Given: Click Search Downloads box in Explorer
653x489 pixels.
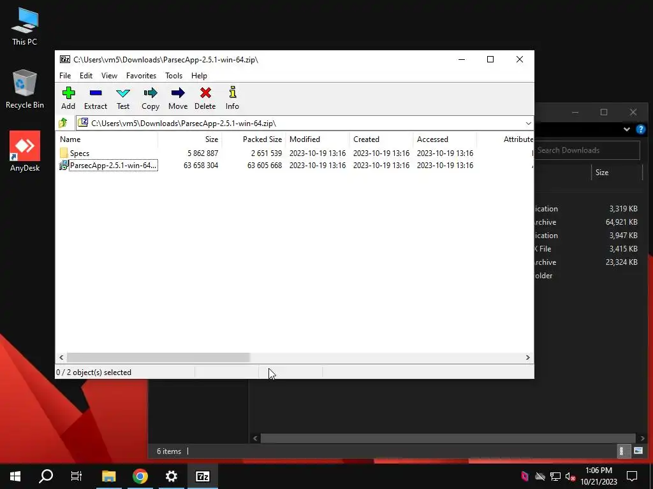Looking at the screenshot, I should (x=587, y=150).
